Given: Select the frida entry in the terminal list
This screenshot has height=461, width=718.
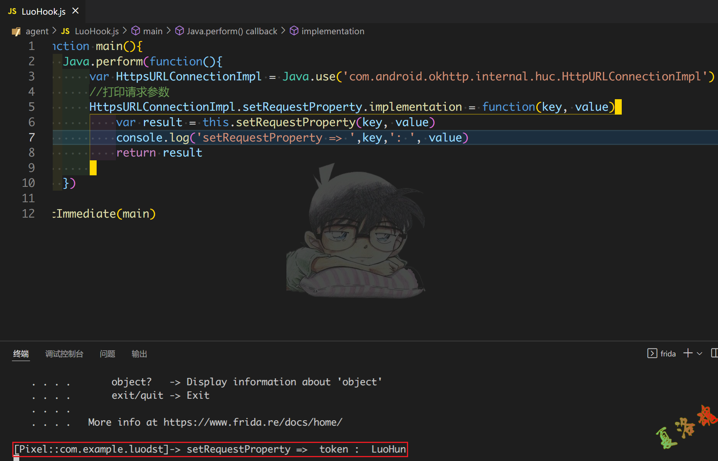Looking at the screenshot, I should click(668, 353).
